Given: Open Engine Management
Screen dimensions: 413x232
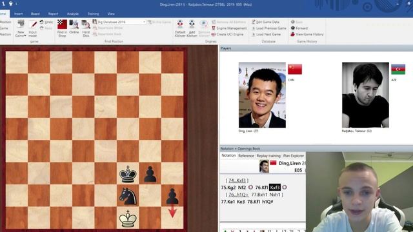Looking at the screenshot, I should (x=229, y=28).
